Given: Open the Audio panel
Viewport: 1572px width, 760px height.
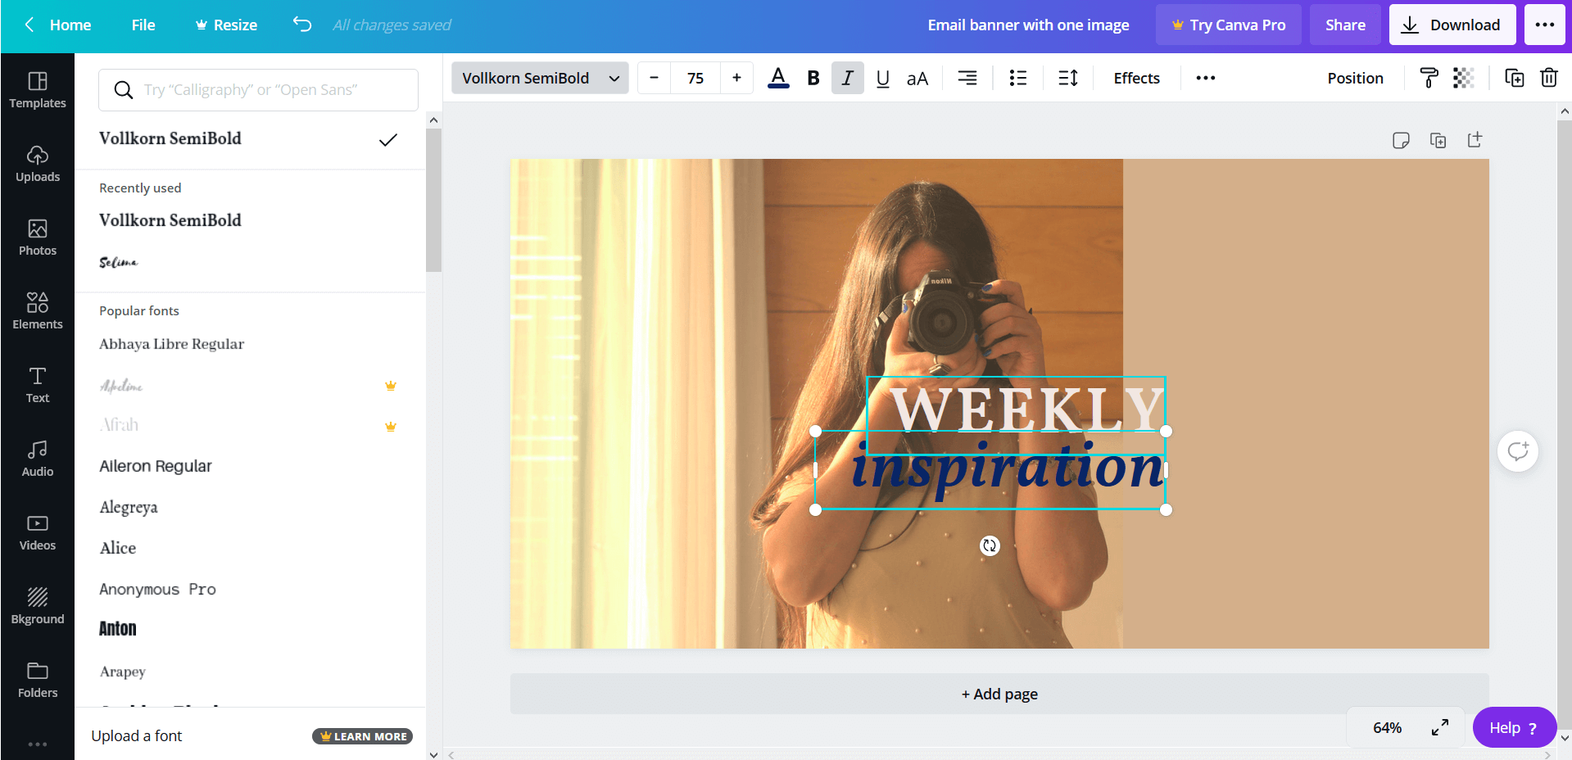Looking at the screenshot, I should pyautogui.click(x=38, y=458).
